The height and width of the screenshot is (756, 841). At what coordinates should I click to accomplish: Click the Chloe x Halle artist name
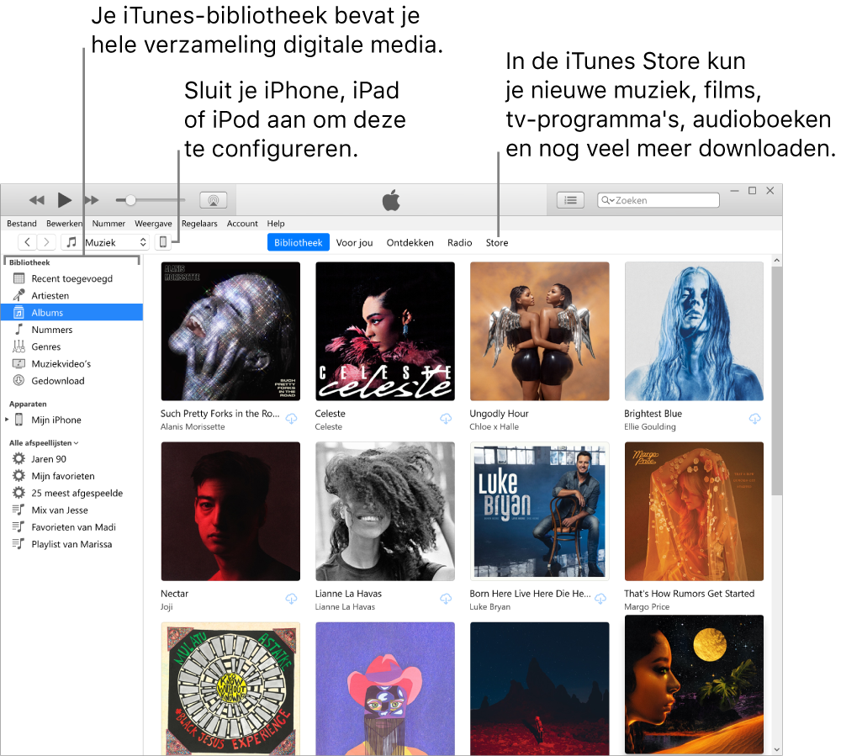(494, 427)
